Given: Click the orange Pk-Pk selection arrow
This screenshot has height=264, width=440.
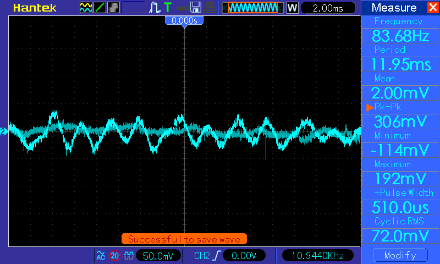Looking at the screenshot, I should click(x=370, y=107).
